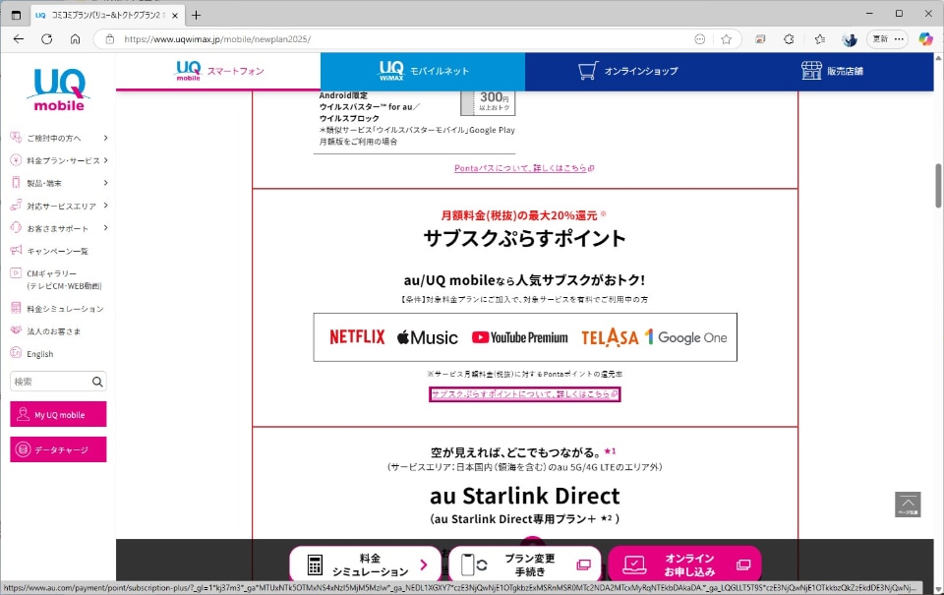Screen dimensions: 944x595
Task: Click the TELASA logo
Action: tap(610, 337)
